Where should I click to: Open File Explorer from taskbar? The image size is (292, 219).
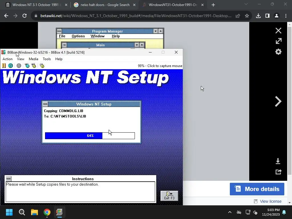[x=35, y=212]
